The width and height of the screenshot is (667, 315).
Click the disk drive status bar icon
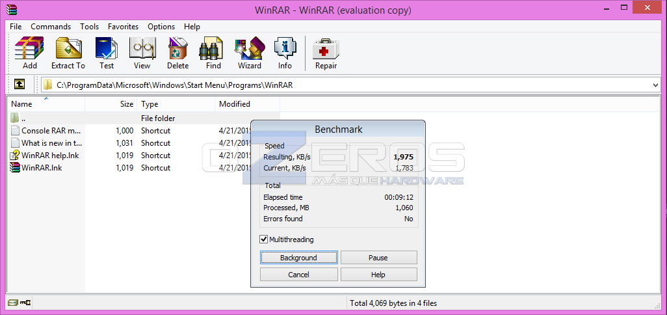[13, 303]
